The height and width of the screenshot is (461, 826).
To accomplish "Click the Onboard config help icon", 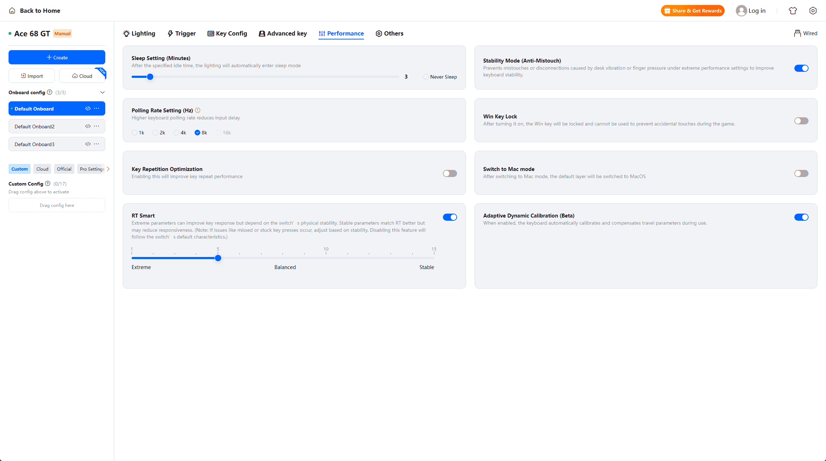I will [50, 92].
